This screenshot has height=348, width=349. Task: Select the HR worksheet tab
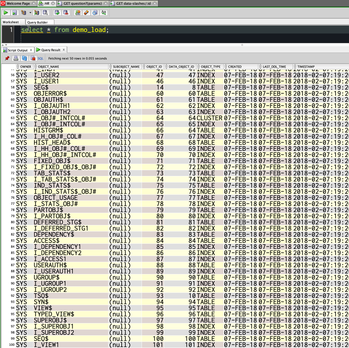[47, 3]
